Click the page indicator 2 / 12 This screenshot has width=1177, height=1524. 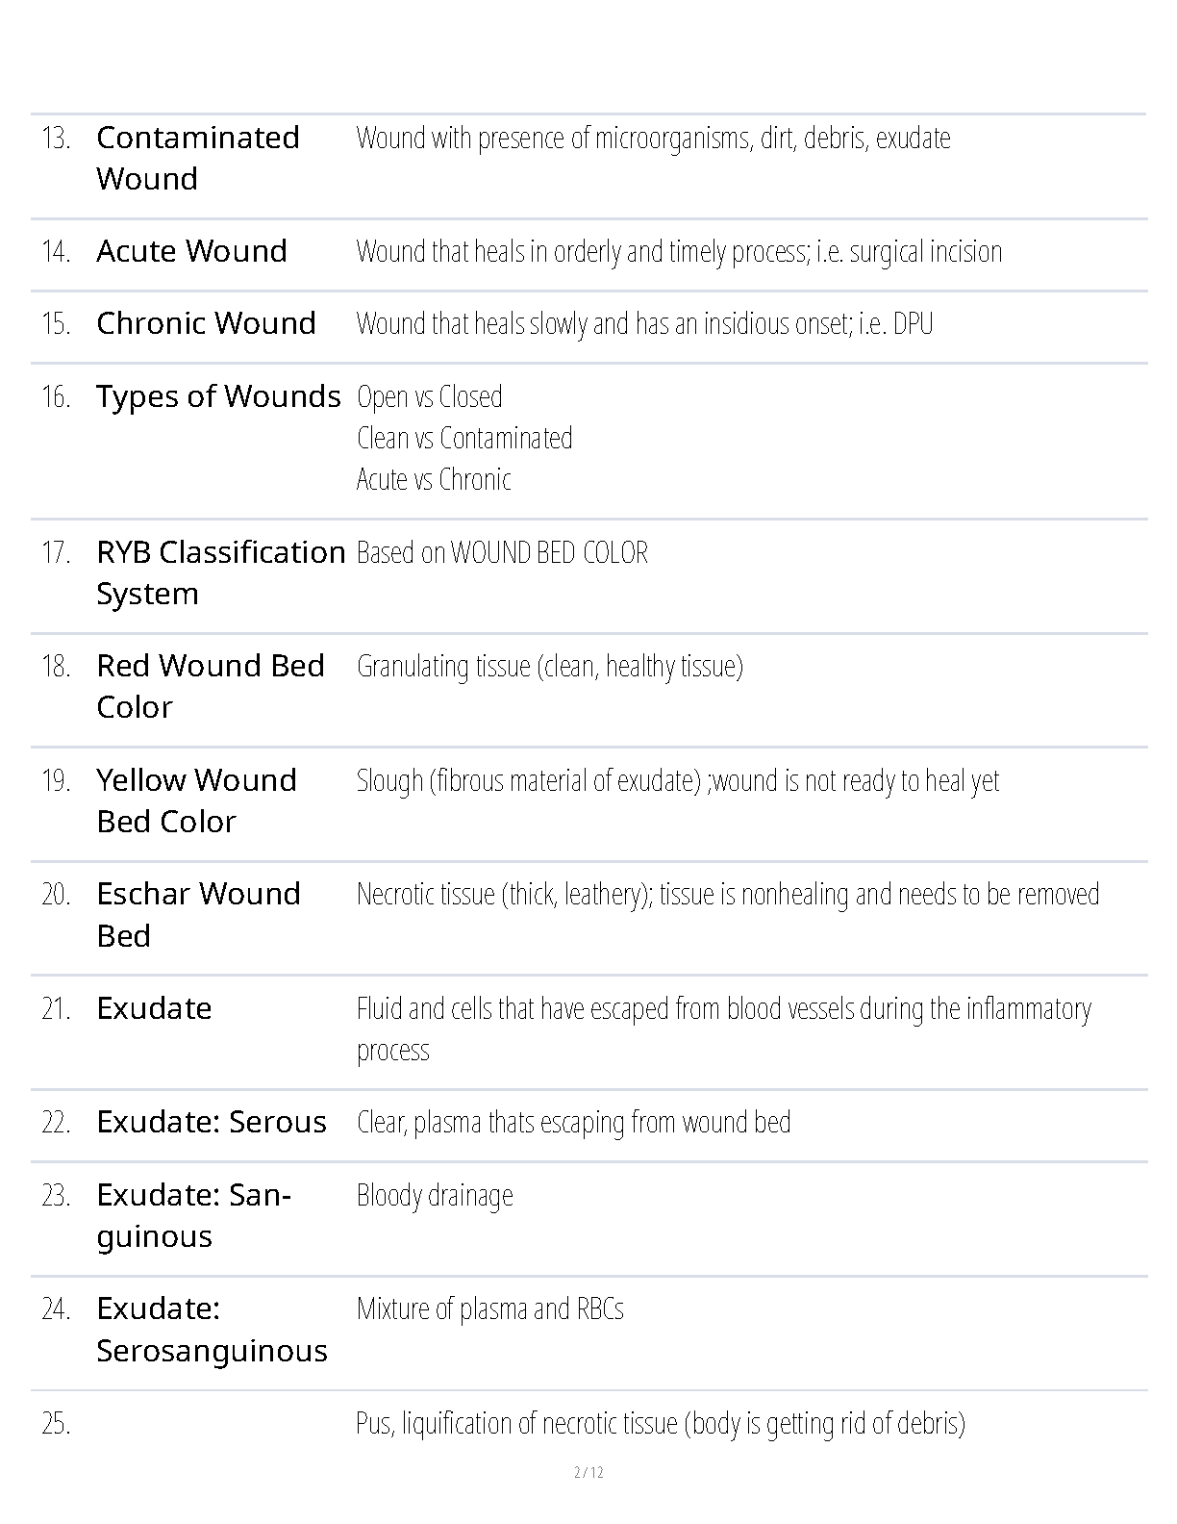(588, 1472)
